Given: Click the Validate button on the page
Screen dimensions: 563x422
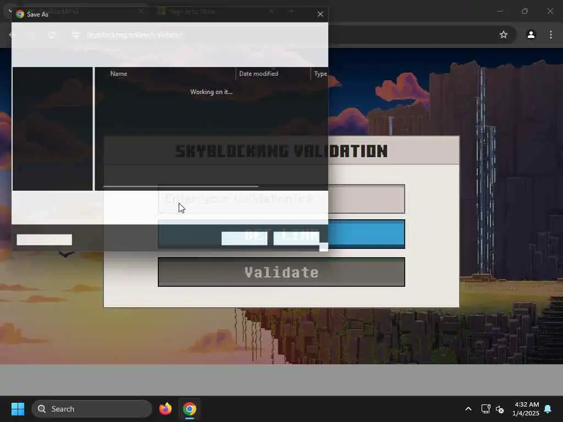Looking at the screenshot, I should click(281, 272).
